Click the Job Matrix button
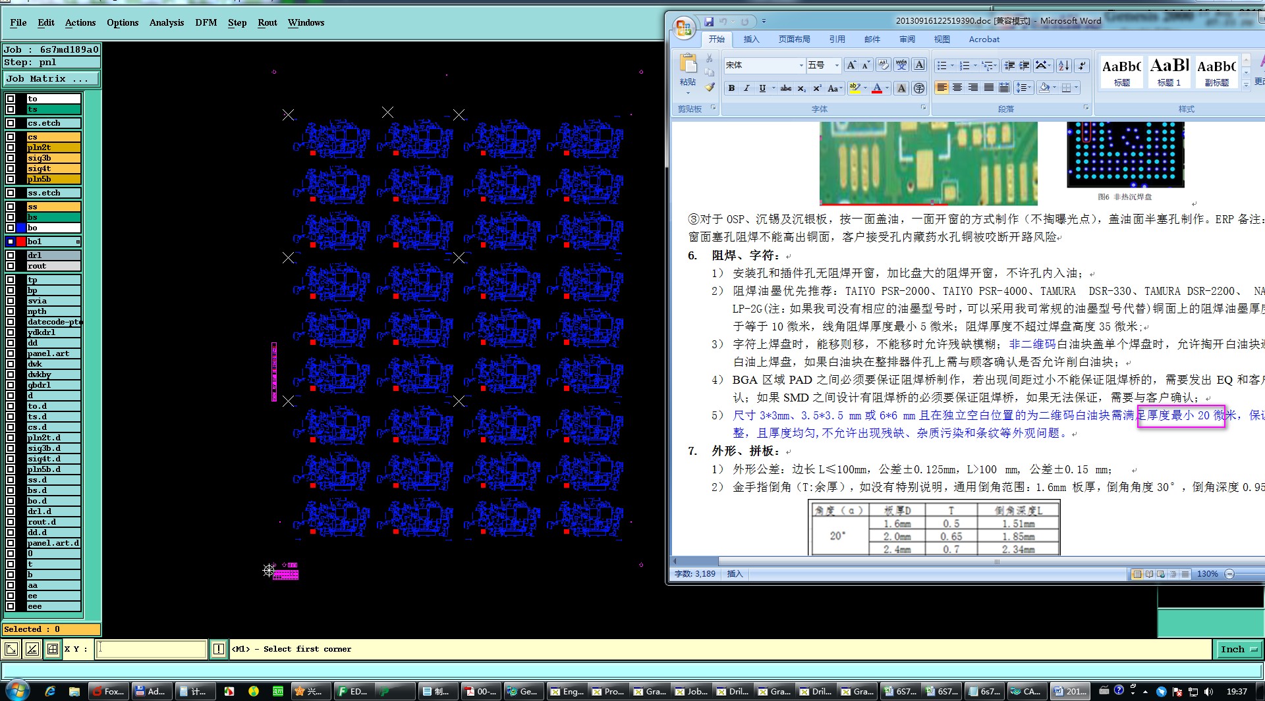Viewport: 1265px width, 701px height. click(x=51, y=79)
